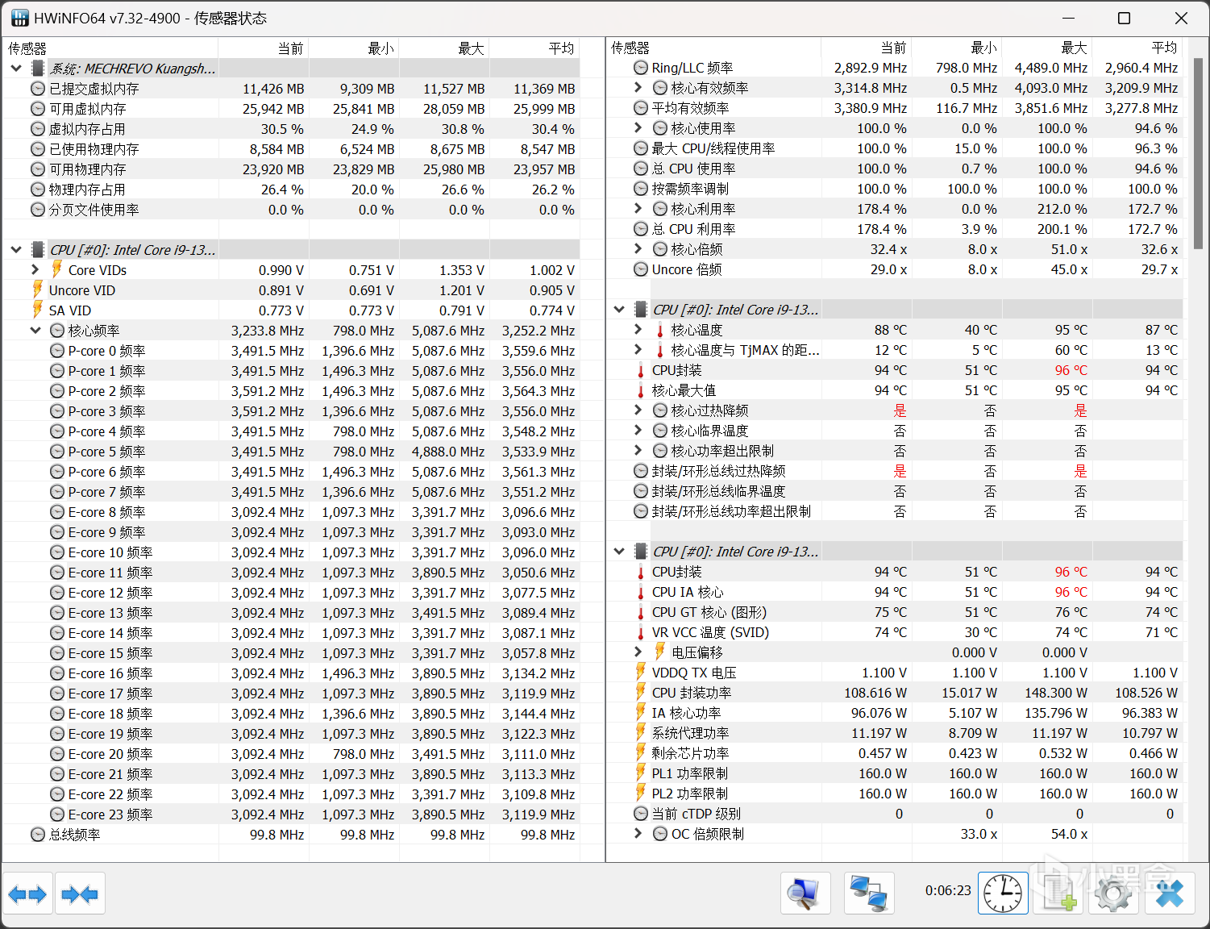The width and height of the screenshot is (1210, 929).
Task: Click left panel 当前 column header
Action: pyautogui.click(x=264, y=48)
